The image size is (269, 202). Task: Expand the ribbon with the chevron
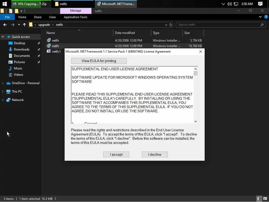coord(260,17)
